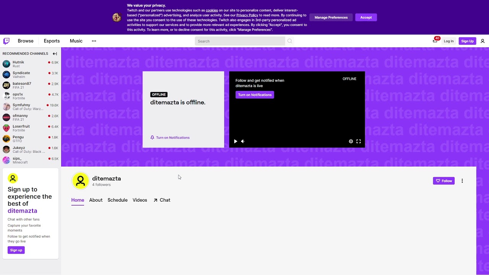Click the cookie icon in privacy banner
This screenshot has width=489, height=275.
click(x=117, y=18)
